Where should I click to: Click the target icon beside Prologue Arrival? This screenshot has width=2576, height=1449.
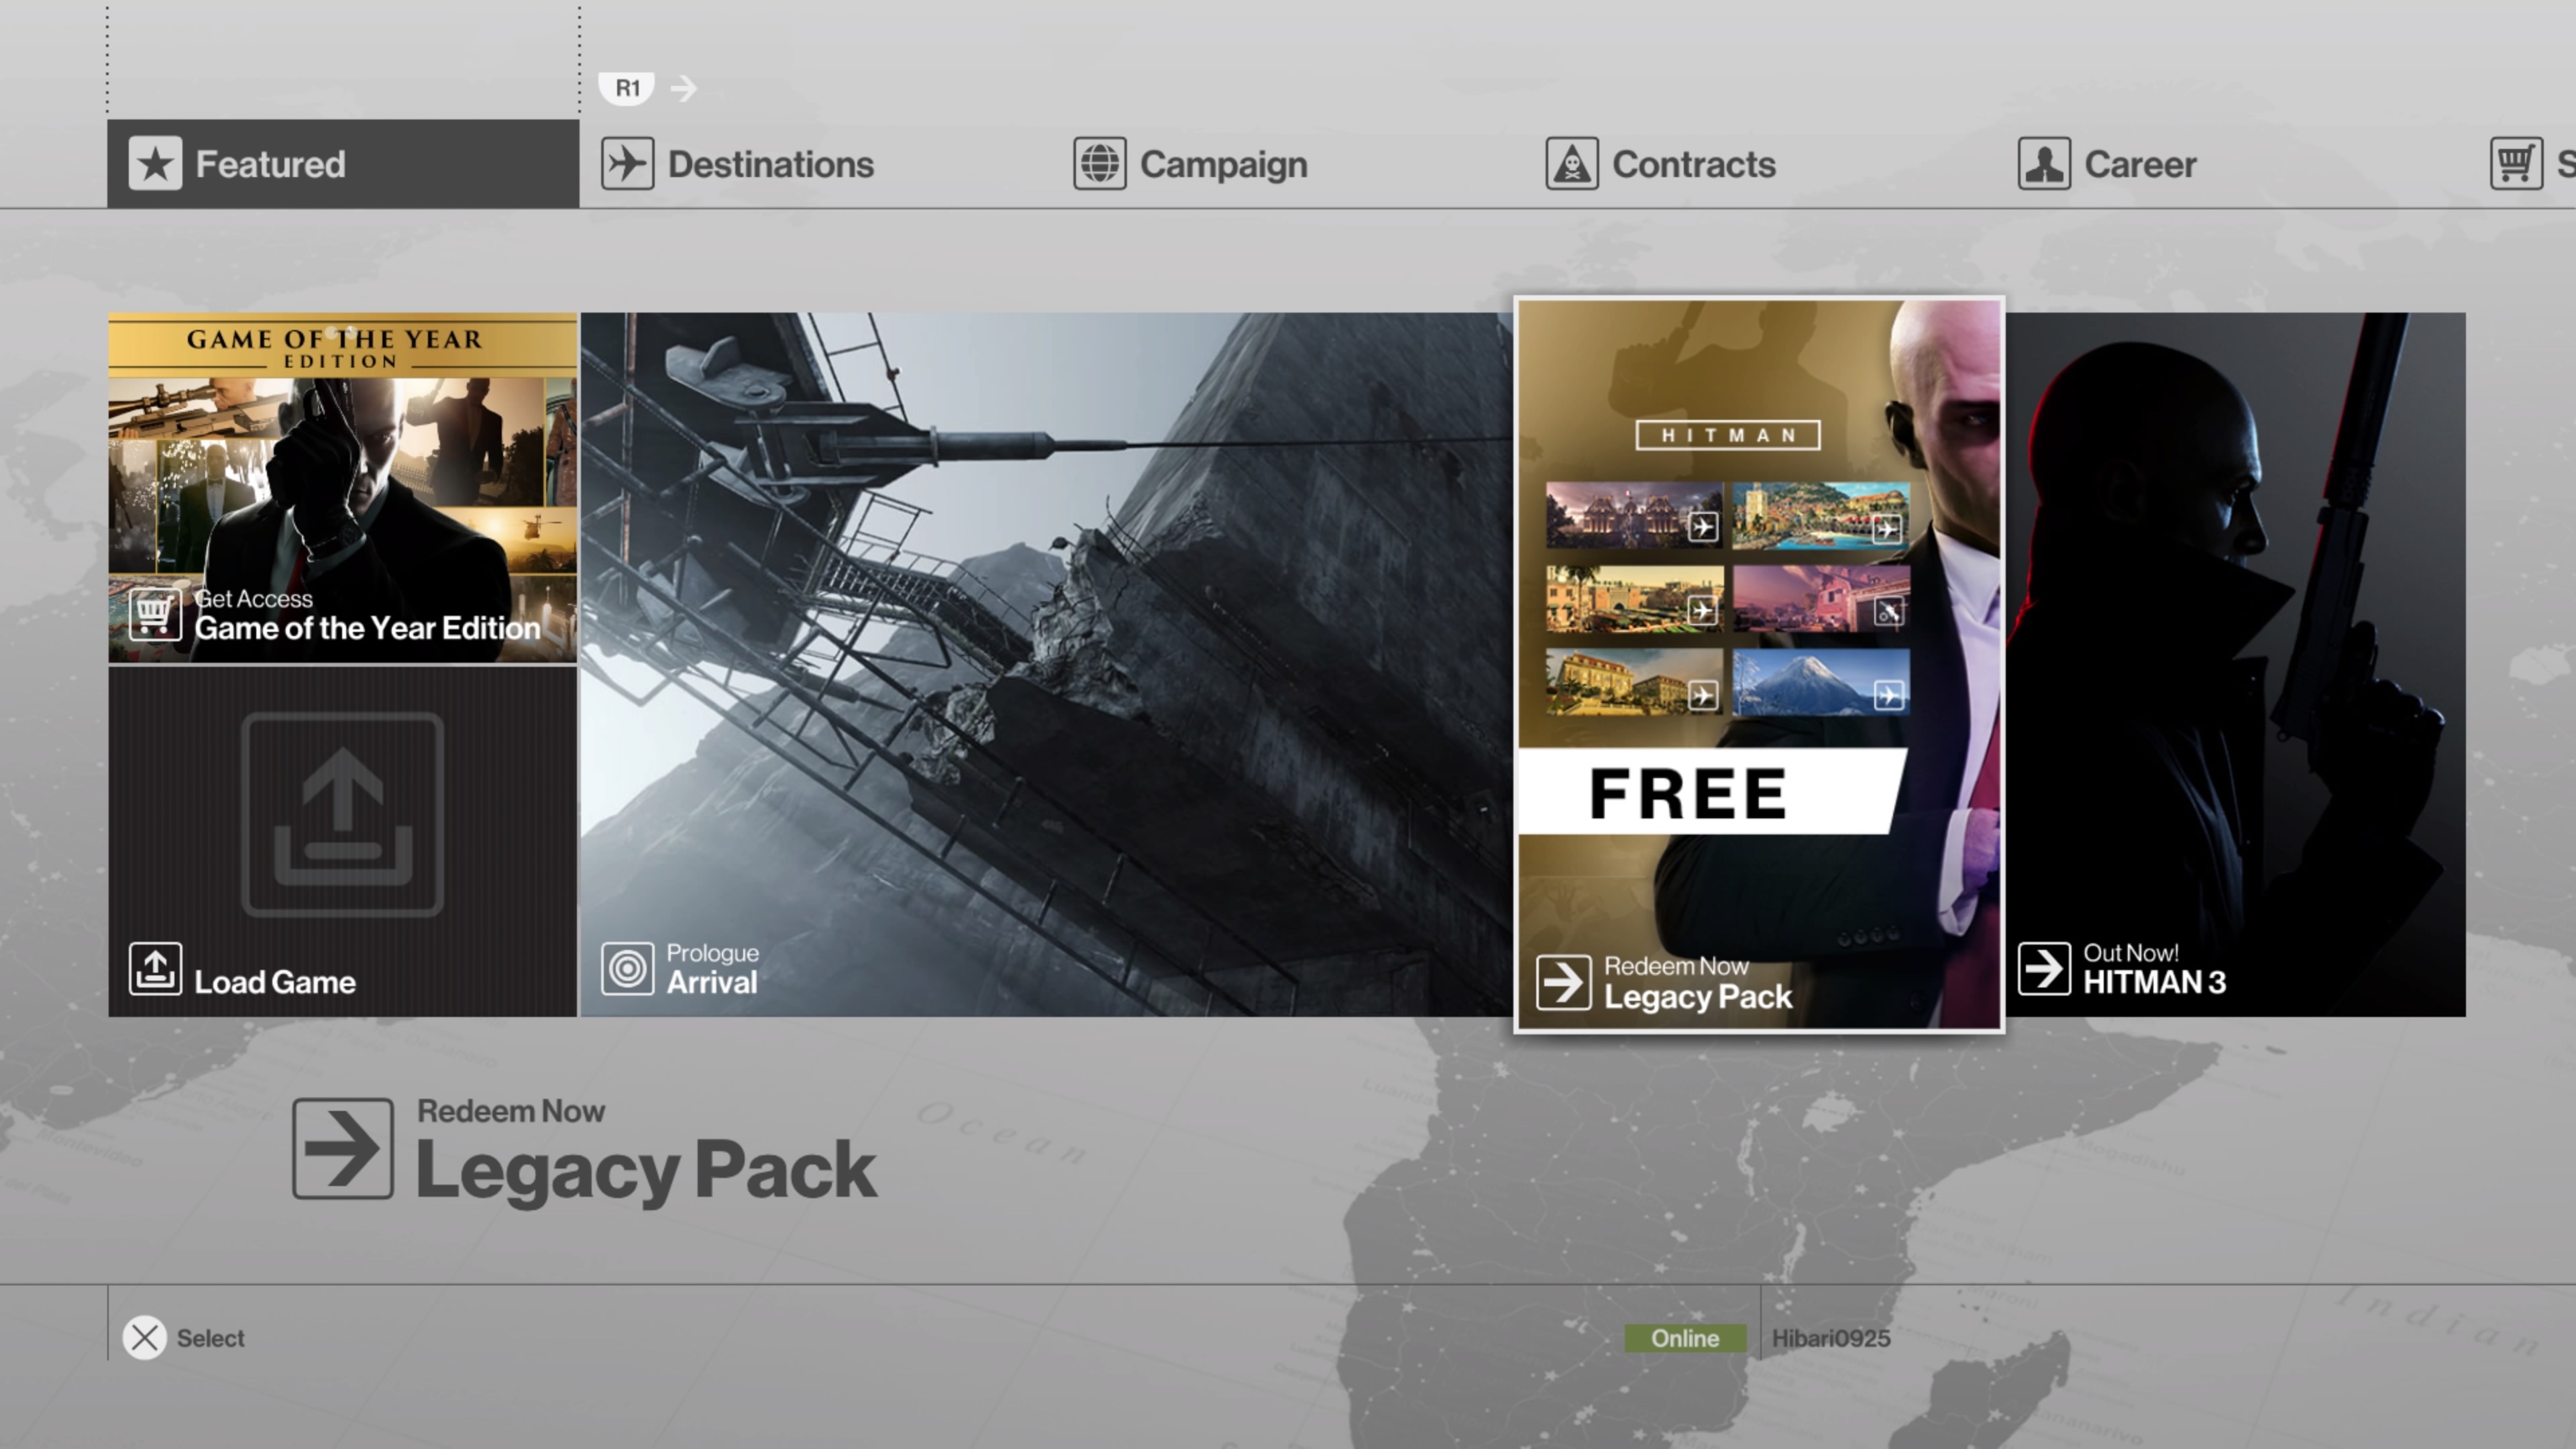627,968
